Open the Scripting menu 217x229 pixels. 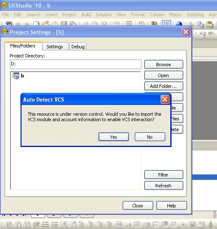(x=195, y=15)
